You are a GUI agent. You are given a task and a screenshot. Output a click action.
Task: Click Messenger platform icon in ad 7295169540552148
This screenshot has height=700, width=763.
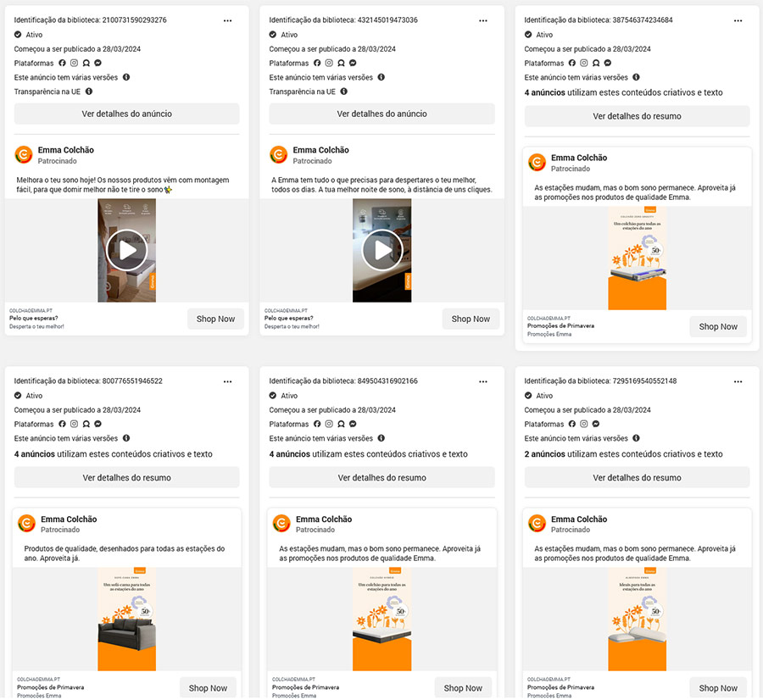(596, 424)
